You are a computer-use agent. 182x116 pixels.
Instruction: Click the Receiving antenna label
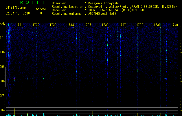click(67, 14)
